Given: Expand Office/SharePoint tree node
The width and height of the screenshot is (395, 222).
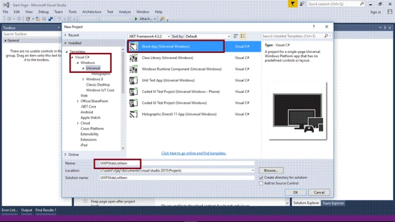Looking at the screenshot, I should pyautogui.click(x=78, y=101).
